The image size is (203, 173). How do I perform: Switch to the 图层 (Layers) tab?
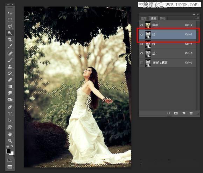click(x=143, y=18)
